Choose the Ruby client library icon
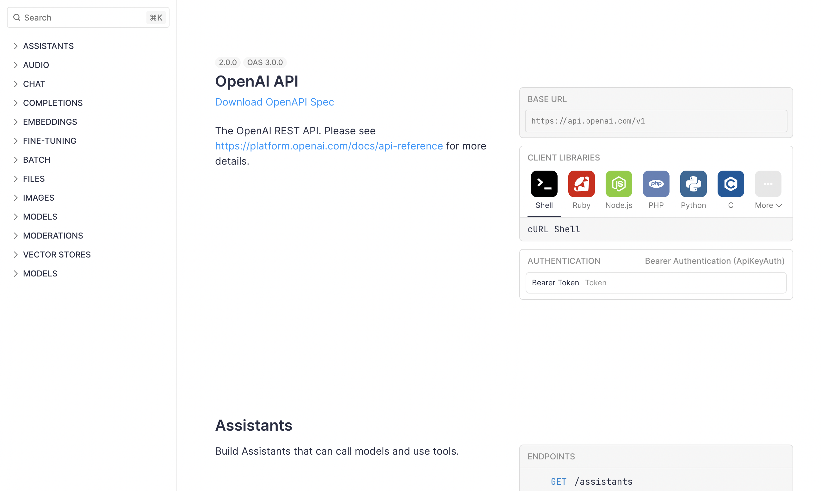 581,184
